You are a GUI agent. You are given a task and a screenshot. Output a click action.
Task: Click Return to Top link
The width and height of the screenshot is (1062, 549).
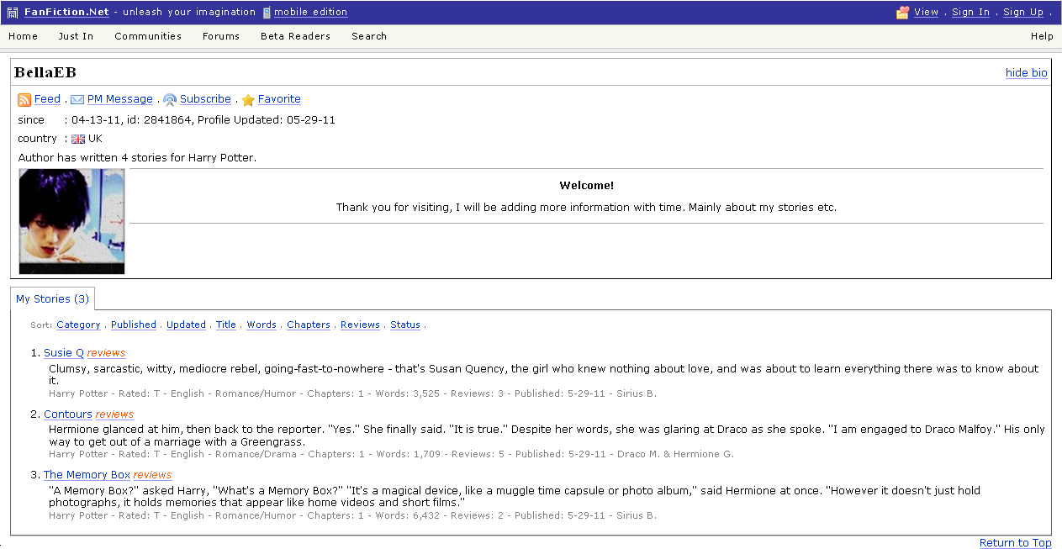[1015, 543]
